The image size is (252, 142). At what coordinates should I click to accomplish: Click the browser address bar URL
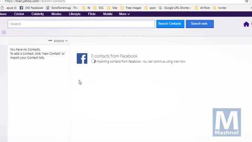pyautogui.click(x=35, y=1)
